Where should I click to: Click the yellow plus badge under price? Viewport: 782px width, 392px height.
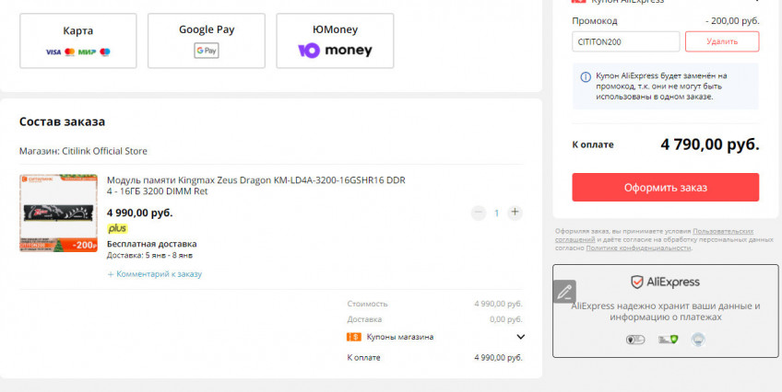pyautogui.click(x=117, y=228)
